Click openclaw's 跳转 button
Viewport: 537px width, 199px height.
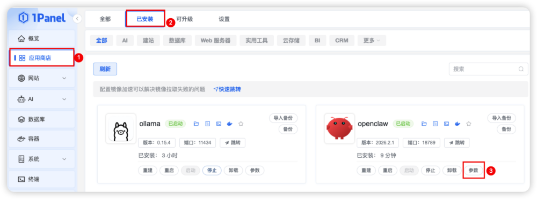click(x=457, y=143)
